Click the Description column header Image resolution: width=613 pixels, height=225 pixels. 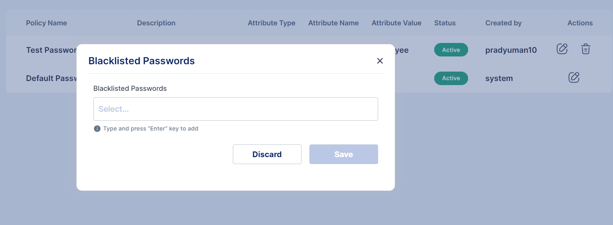tap(156, 23)
